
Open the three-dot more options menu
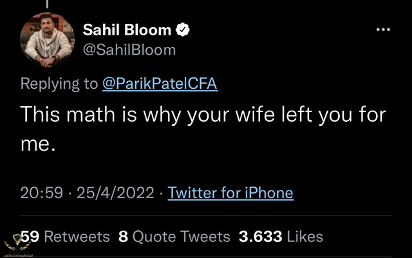[x=383, y=30]
